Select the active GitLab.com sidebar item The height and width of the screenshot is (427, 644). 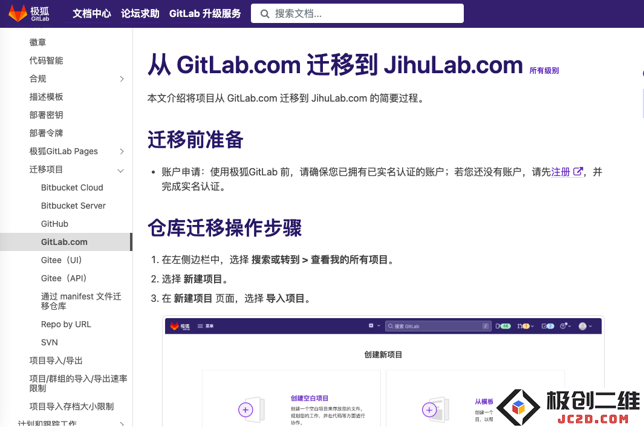pos(66,242)
